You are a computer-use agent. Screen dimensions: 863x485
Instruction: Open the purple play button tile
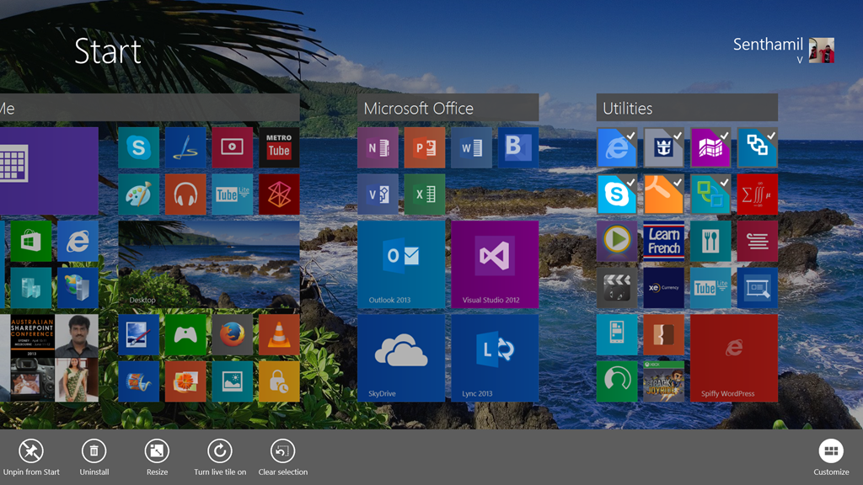[617, 241]
